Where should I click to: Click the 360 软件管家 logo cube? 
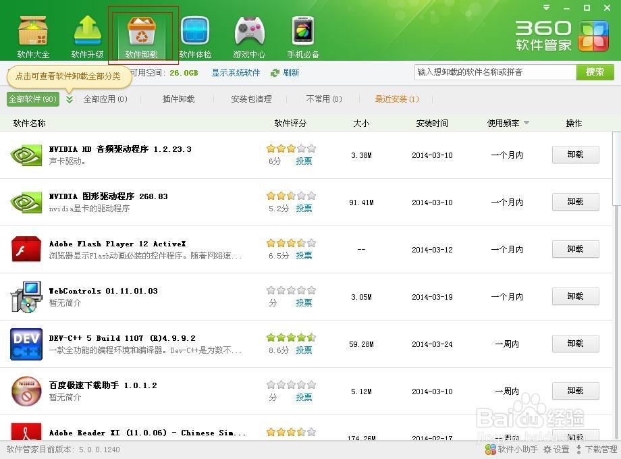point(593,36)
